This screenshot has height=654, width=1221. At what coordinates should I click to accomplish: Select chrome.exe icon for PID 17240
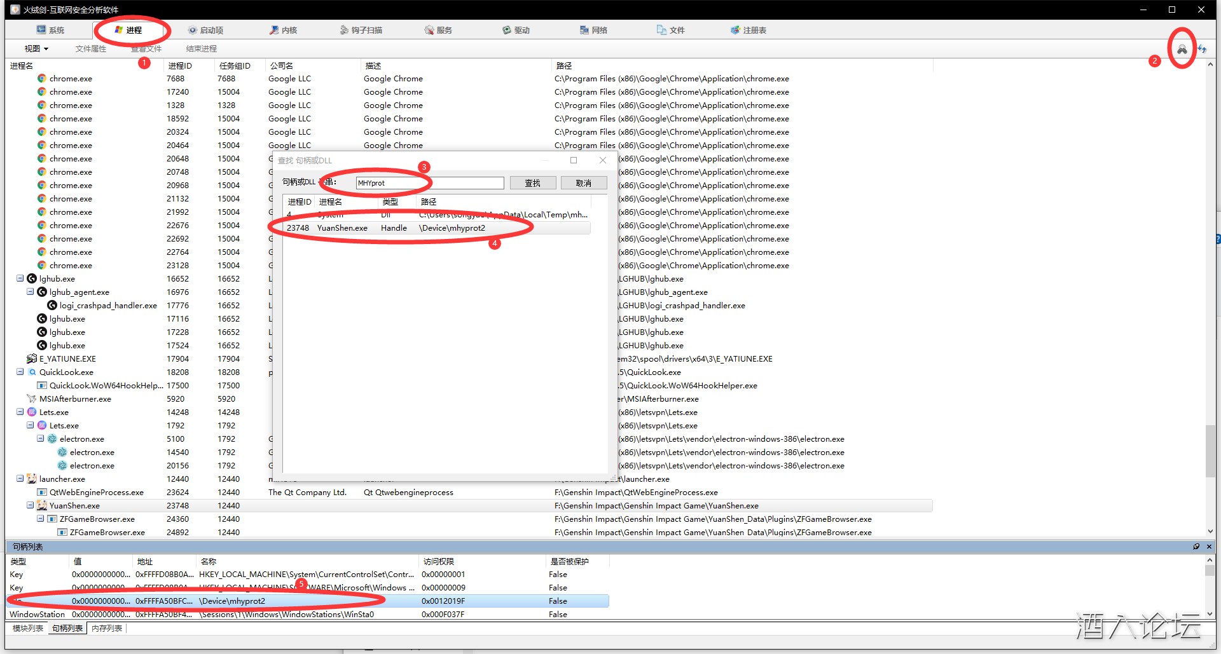pos(42,92)
